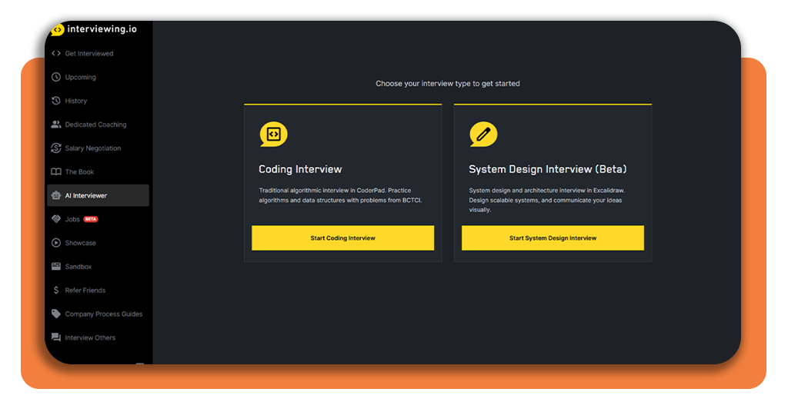Select Interview Others in the sidebar
Image resolution: width=788 pixels, height=412 pixels.
tap(90, 337)
